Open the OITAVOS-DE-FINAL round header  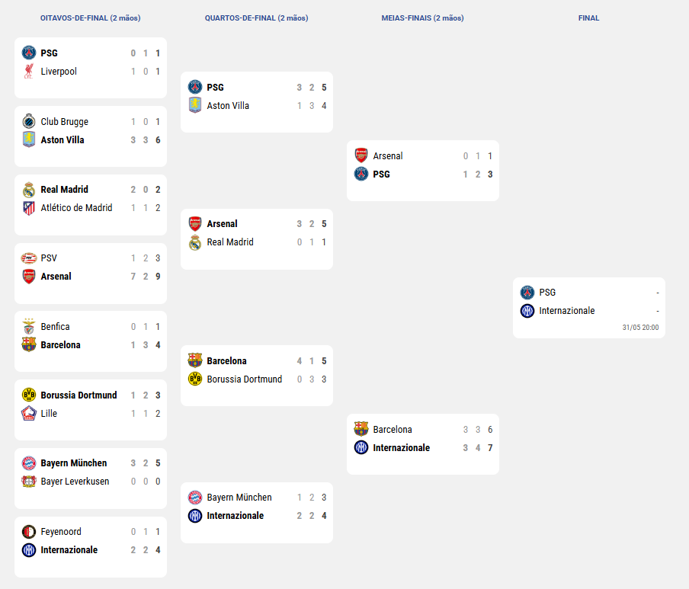coord(91,18)
